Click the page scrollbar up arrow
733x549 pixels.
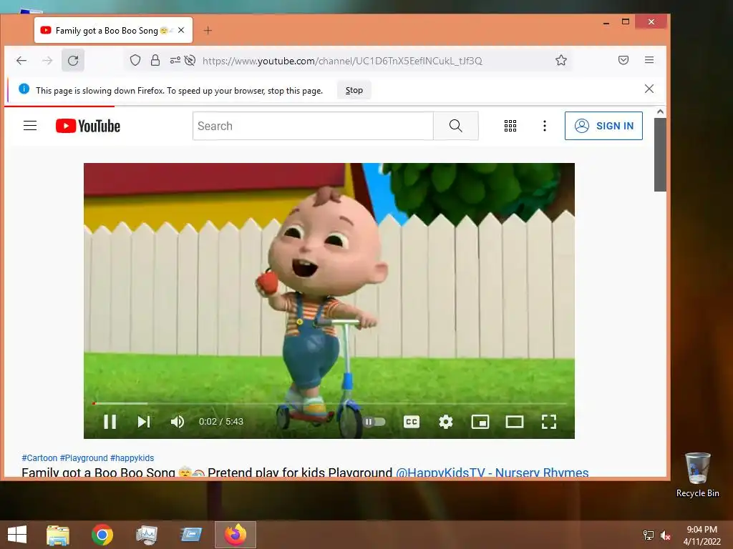click(x=660, y=112)
